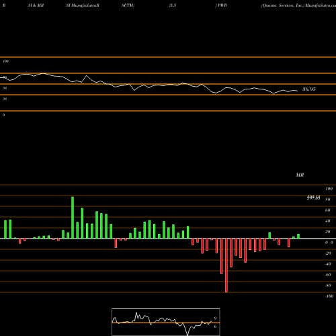Screen dimensions: 336x336
Task: Click the RSI axis label 30 on left
Action: tap(5, 99)
